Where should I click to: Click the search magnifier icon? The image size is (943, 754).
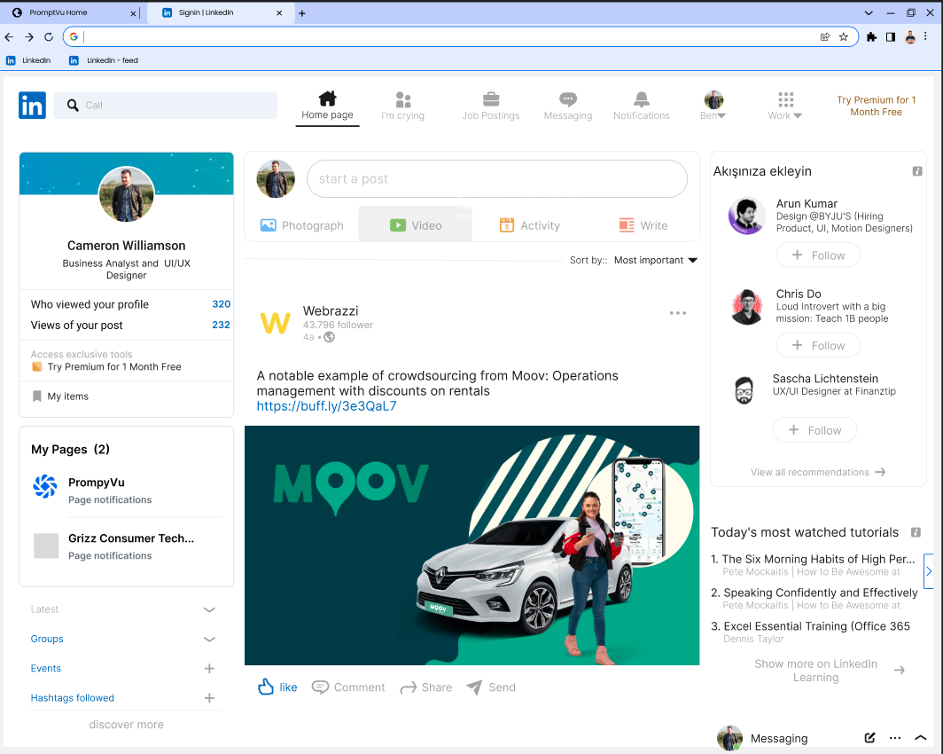point(73,106)
